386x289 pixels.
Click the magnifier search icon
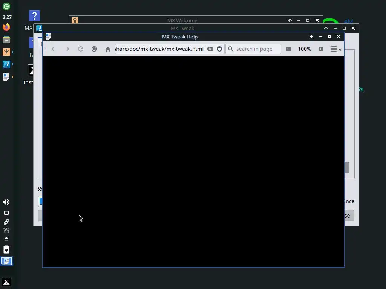pyautogui.click(x=231, y=49)
